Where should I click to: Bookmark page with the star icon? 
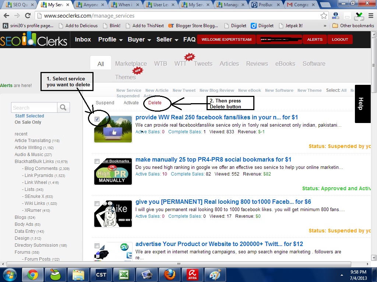pyautogui.click(x=324, y=15)
